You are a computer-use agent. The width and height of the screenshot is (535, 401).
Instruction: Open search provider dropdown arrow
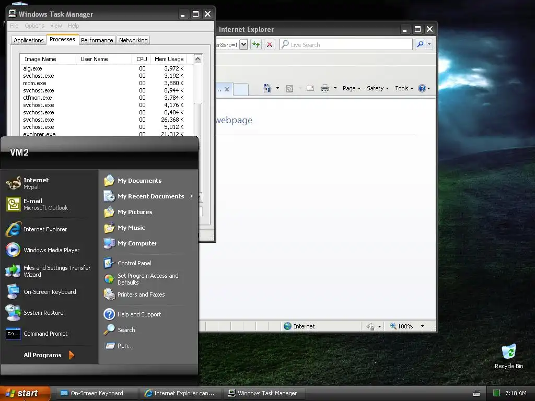(x=429, y=44)
